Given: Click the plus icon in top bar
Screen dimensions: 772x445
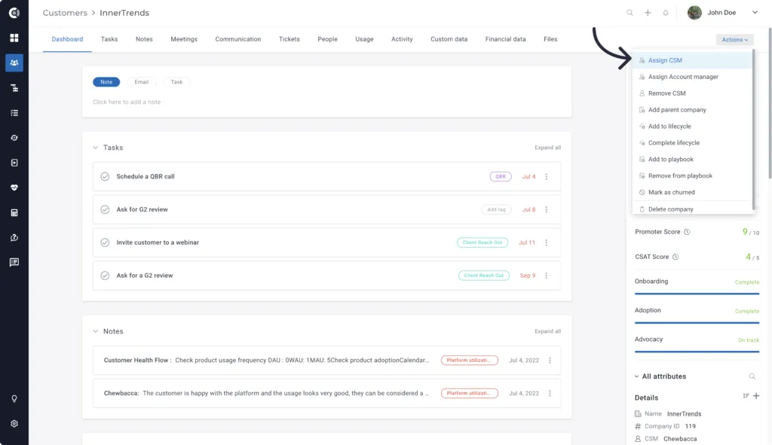Looking at the screenshot, I should click(648, 13).
